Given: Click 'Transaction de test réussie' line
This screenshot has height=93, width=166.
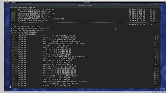Looking at the screenshot, I should point(23,32).
